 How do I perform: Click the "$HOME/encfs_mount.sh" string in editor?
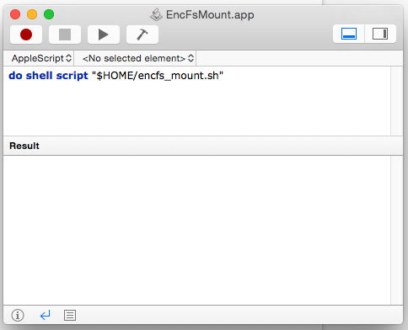point(158,76)
